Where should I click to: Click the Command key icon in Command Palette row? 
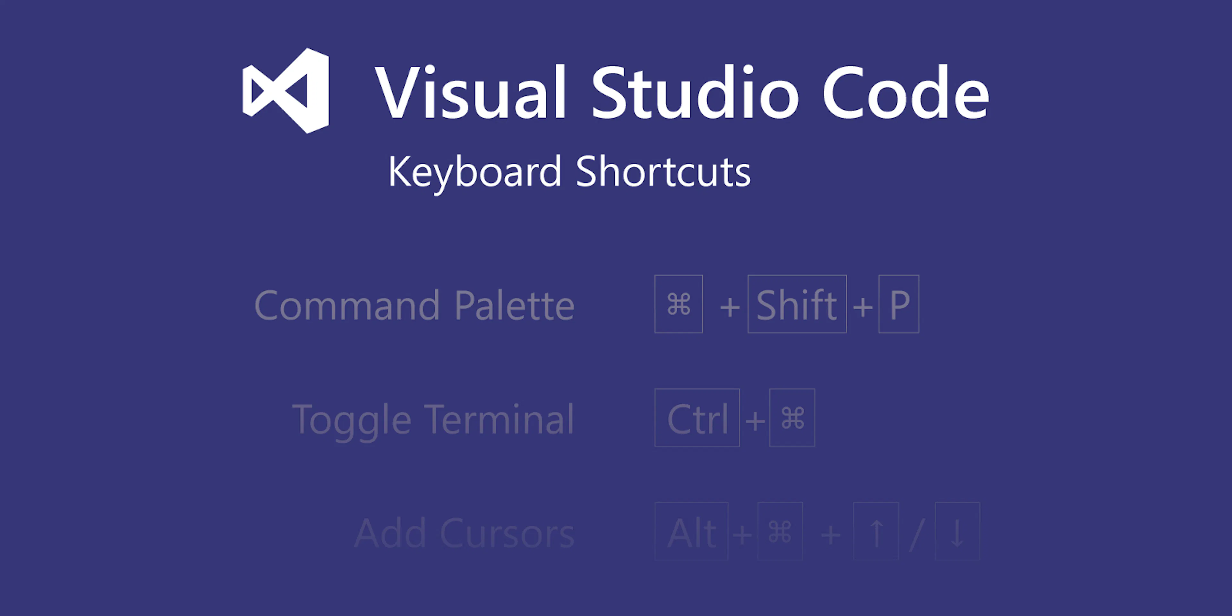pos(679,304)
